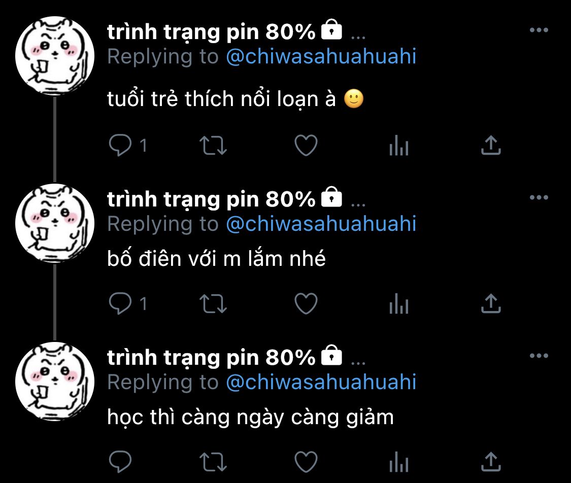
Task: Open @chiwasahuahuahi link in the first tweet
Action: pos(321,56)
